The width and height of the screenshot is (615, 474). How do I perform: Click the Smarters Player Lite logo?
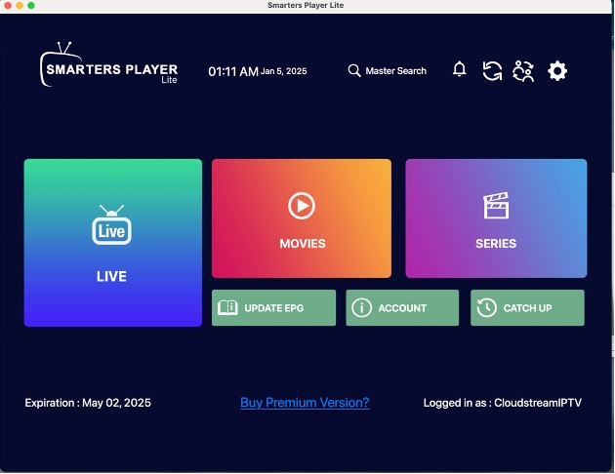108,64
